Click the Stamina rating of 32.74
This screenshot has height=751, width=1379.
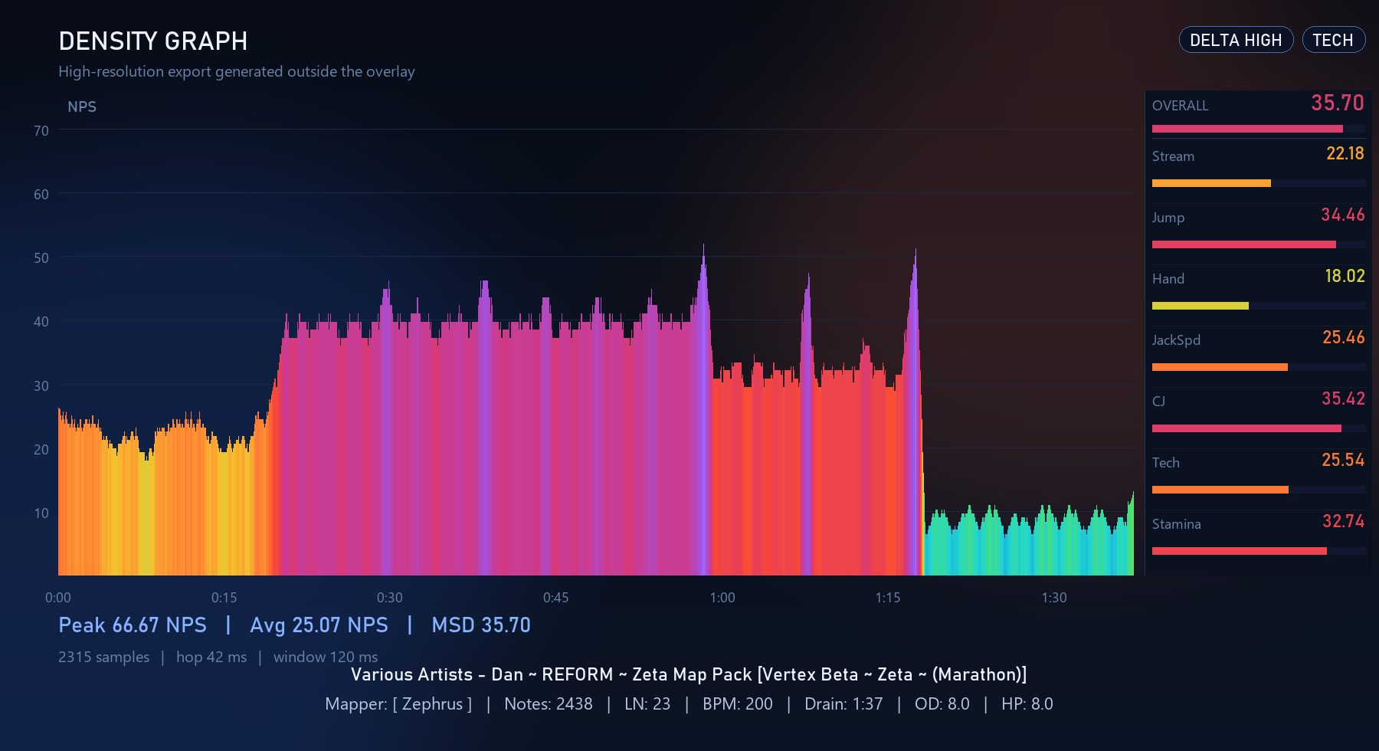1343,521
